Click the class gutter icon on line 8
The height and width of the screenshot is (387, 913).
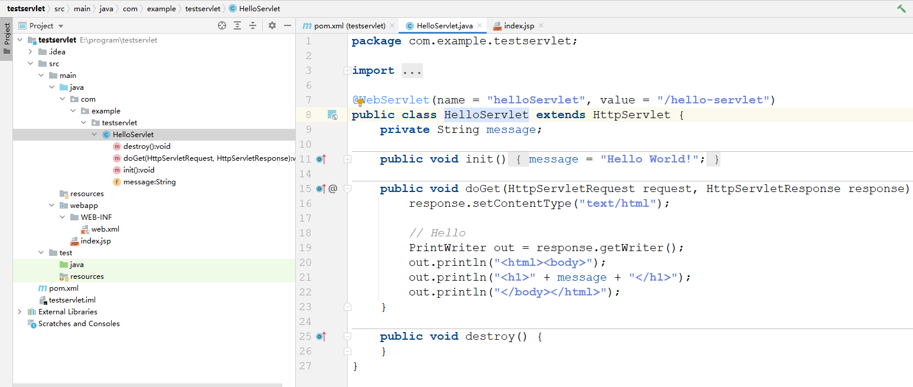click(x=332, y=115)
